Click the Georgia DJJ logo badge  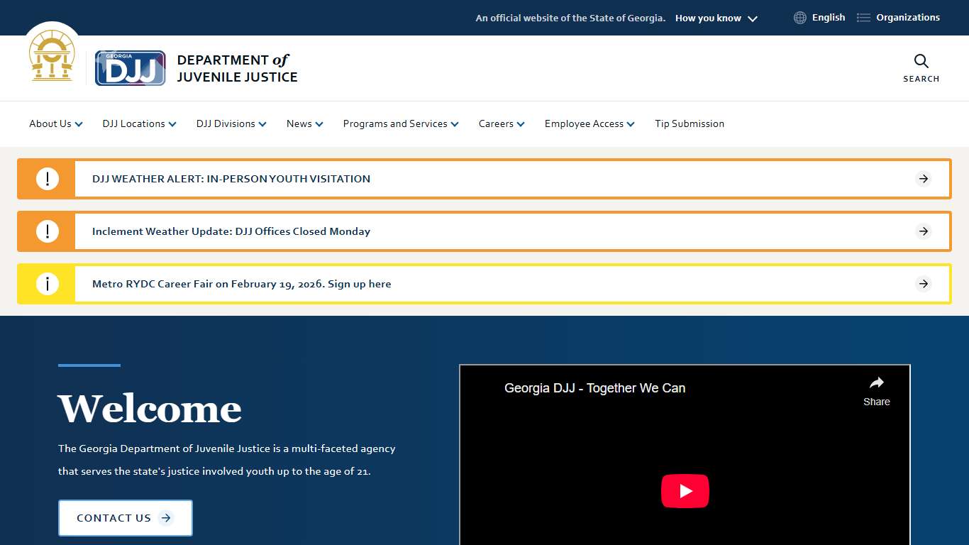pyautogui.click(x=131, y=68)
